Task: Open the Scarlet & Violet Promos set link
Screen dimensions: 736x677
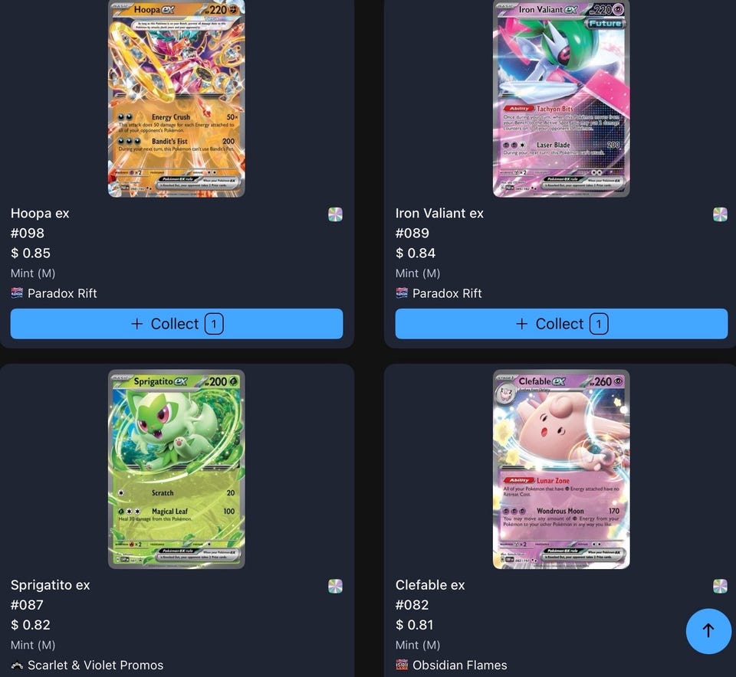Action: [95, 666]
